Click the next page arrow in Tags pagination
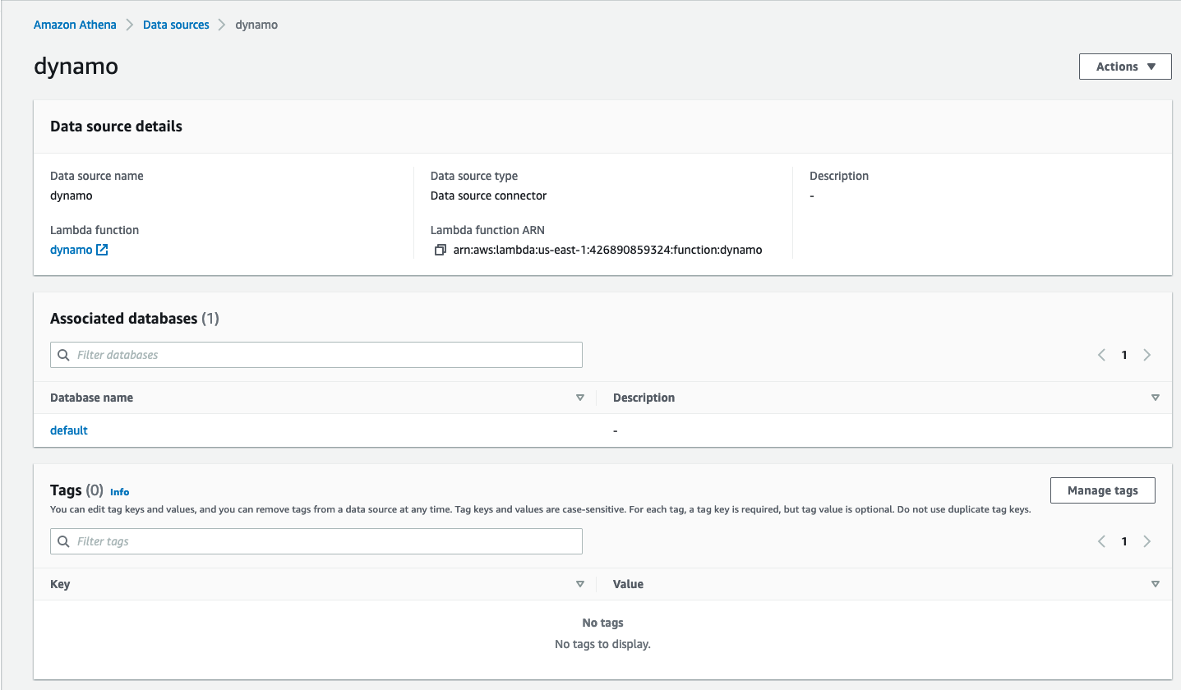 pyautogui.click(x=1147, y=540)
